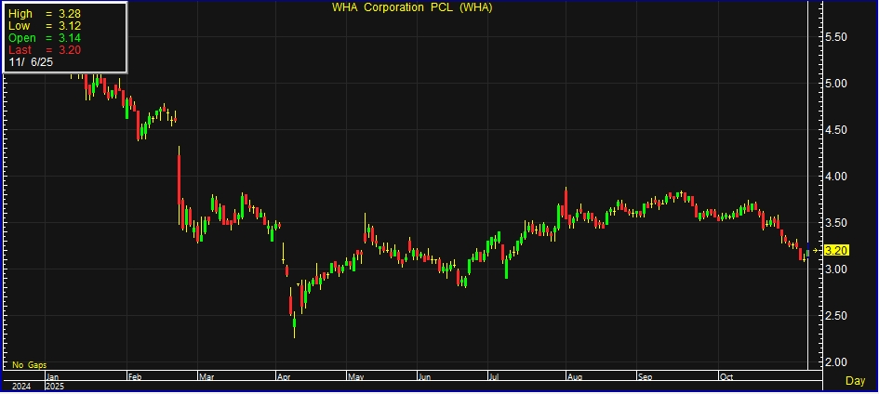Image resolution: width=879 pixels, height=394 pixels.
Task: Click the No Gaps label
Action: pyautogui.click(x=29, y=365)
